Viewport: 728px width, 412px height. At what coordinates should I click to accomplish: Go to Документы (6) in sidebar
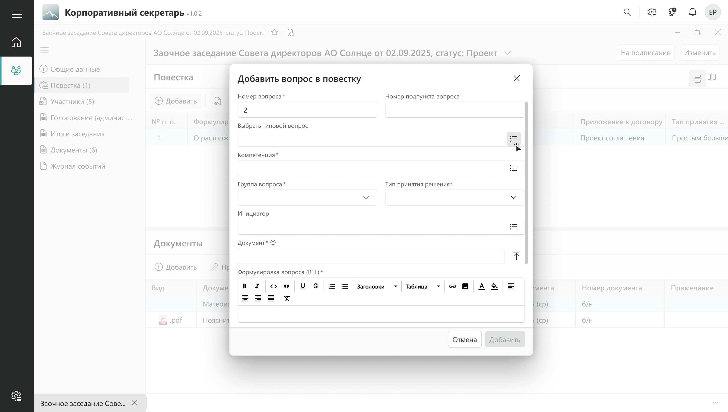pos(74,150)
